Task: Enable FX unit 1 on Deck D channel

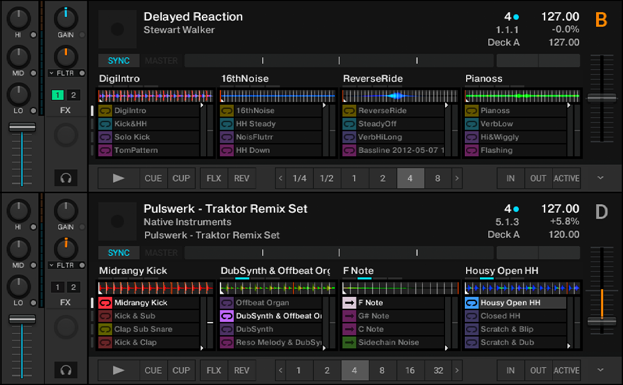Action: (58, 287)
